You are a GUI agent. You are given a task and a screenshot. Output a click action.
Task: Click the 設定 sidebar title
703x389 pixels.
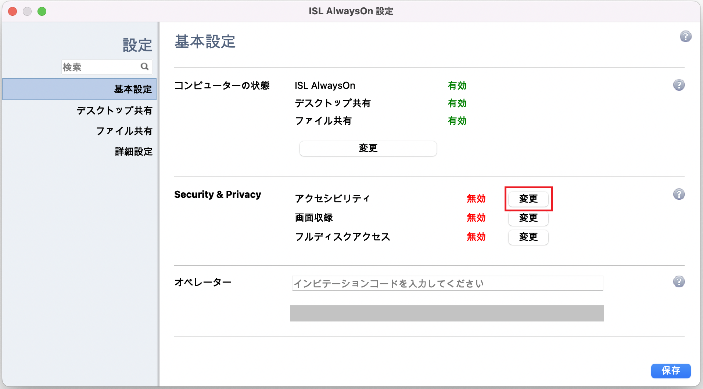137,45
